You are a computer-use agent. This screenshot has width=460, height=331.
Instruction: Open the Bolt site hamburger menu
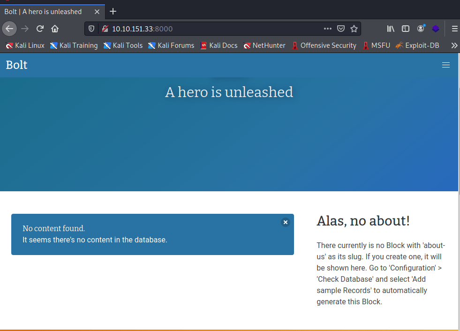pos(445,65)
